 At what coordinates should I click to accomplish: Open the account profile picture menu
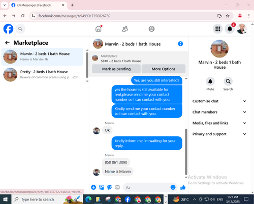point(242,29)
